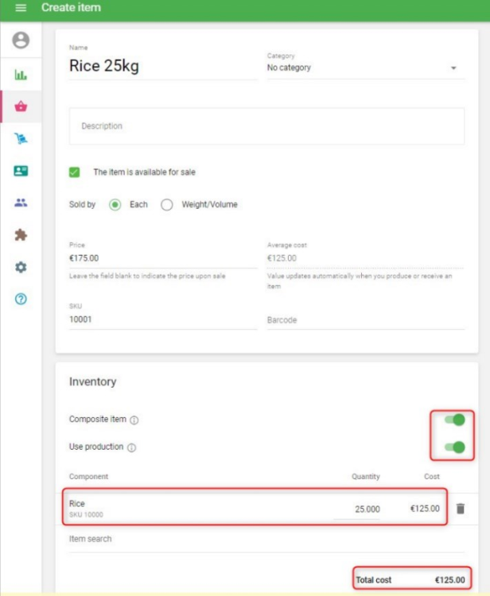Open Inventory management cart icon

point(21,138)
